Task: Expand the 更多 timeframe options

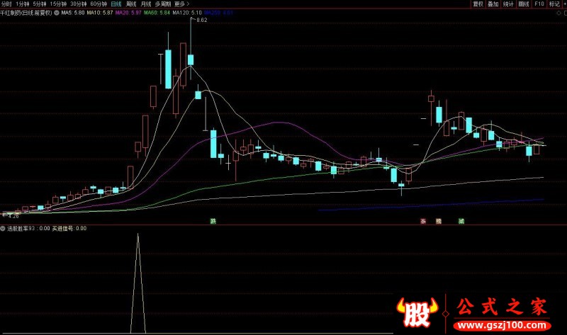Action: point(181,4)
